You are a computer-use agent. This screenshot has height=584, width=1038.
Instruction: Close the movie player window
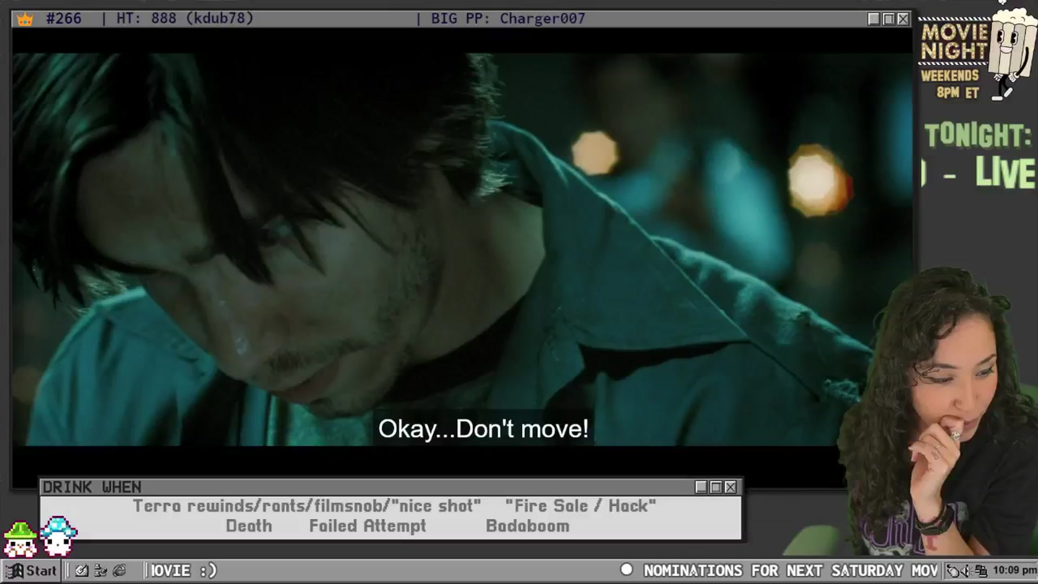pyautogui.click(x=903, y=19)
